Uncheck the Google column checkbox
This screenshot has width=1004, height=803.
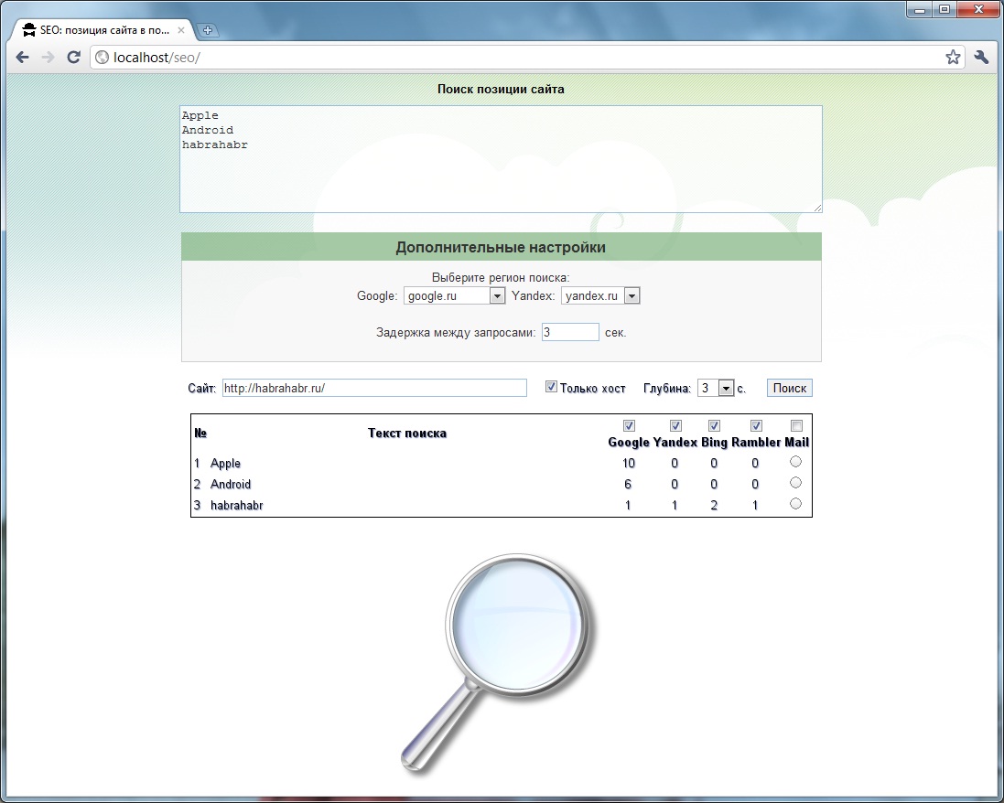629,426
